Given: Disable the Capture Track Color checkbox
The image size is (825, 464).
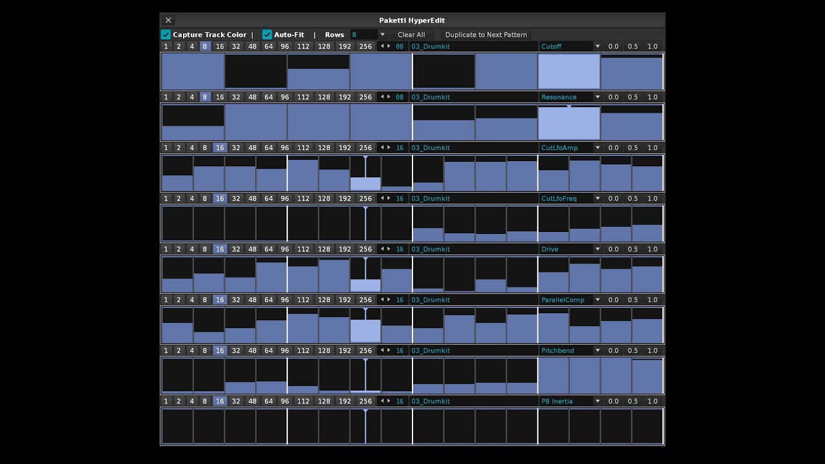Looking at the screenshot, I should click(x=166, y=35).
